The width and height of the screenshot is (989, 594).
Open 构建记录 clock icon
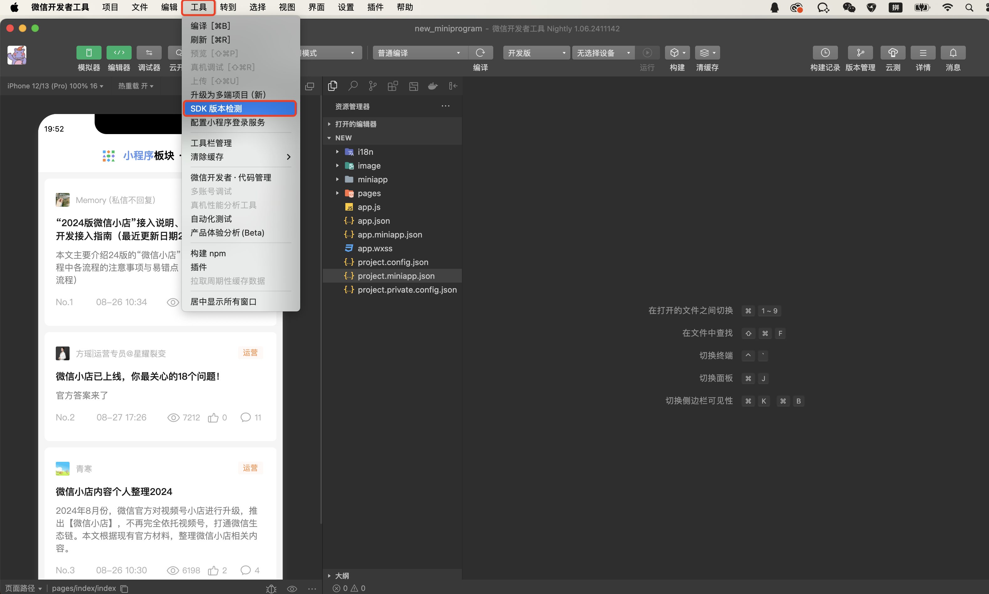[825, 53]
